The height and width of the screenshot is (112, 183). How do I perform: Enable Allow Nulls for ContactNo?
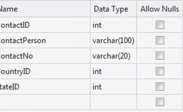pyautogui.click(x=160, y=56)
